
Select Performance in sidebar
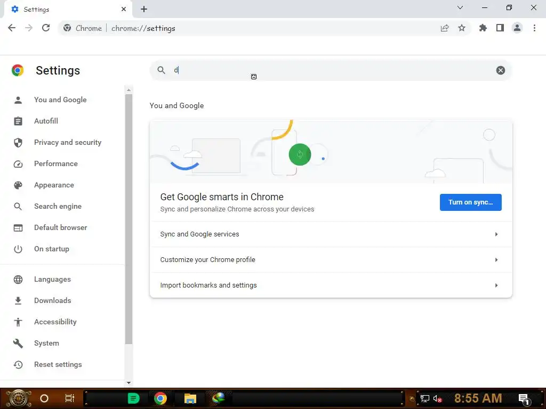coord(55,163)
